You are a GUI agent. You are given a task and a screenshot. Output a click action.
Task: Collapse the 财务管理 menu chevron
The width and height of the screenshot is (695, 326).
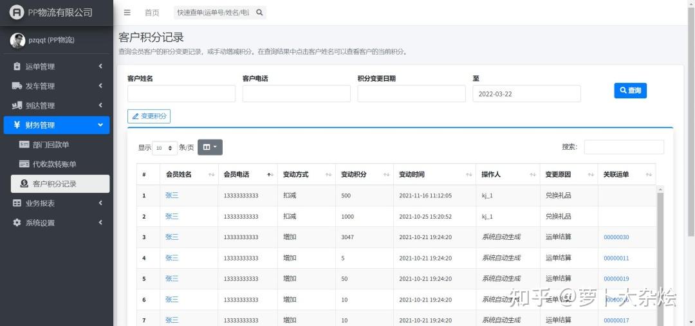[100, 125]
